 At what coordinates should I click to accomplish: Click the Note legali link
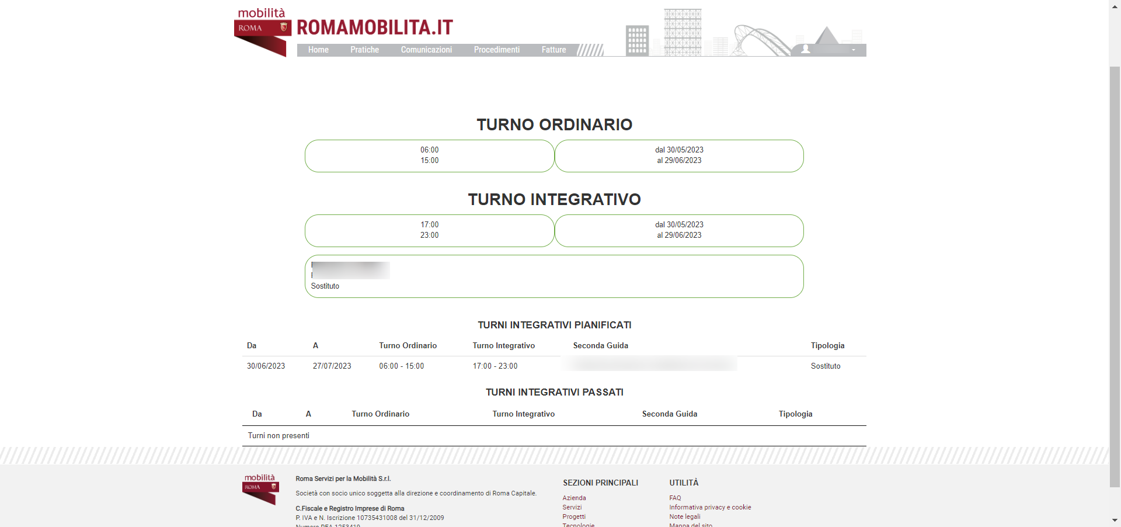point(684,517)
